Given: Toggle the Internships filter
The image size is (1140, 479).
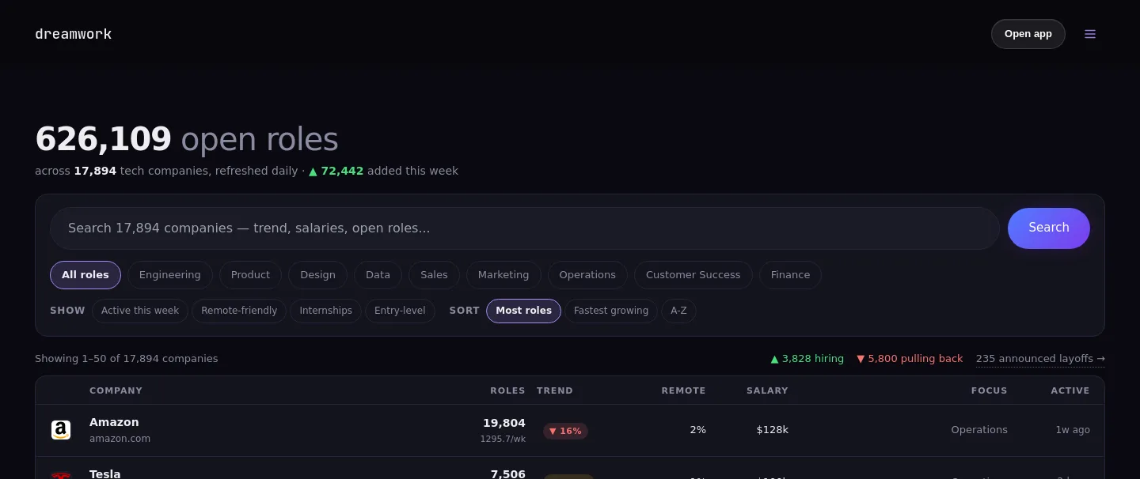Looking at the screenshot, I should point(325,311).
